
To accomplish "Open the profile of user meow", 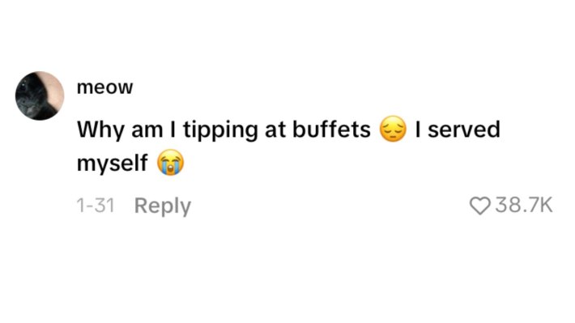I will pos(105,87).
